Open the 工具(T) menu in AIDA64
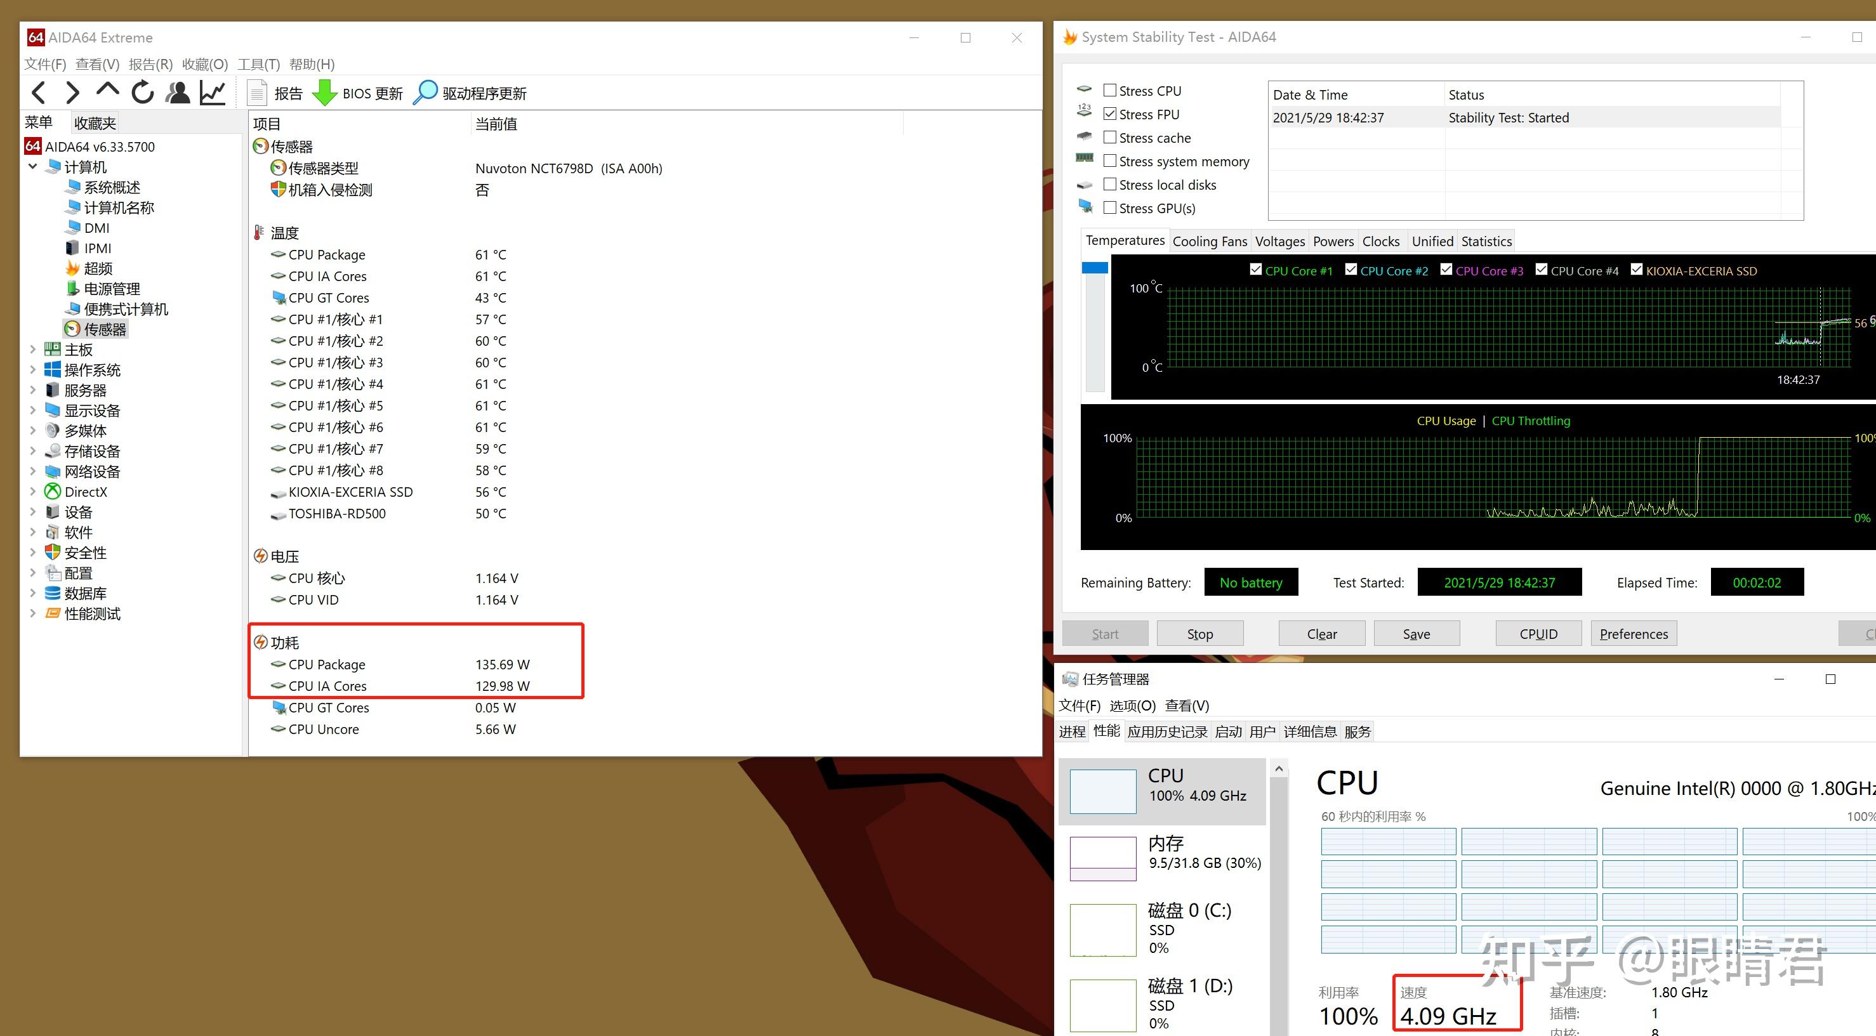The width and height of the screenshot is (1876, 1036). tap(258, 64)
